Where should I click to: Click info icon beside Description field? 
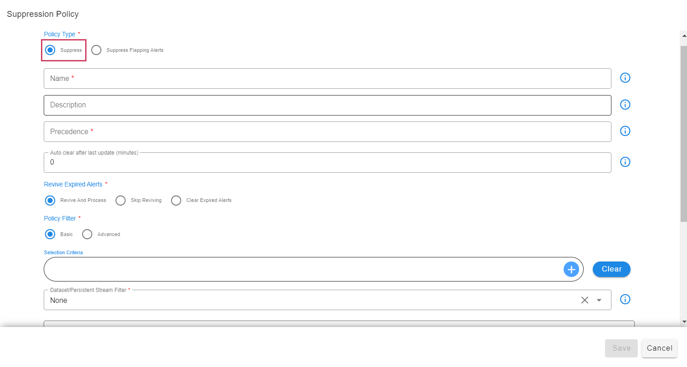(625, 105)
